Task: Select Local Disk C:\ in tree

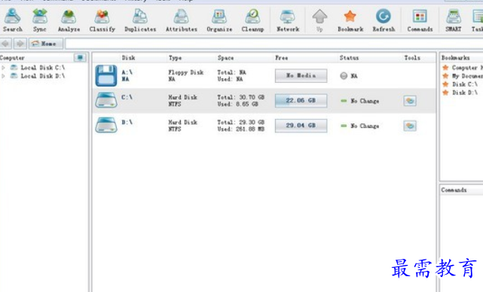Action: tap(42, 68)
